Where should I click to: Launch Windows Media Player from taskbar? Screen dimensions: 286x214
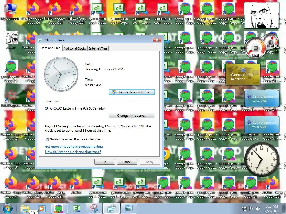click(41, 208)
